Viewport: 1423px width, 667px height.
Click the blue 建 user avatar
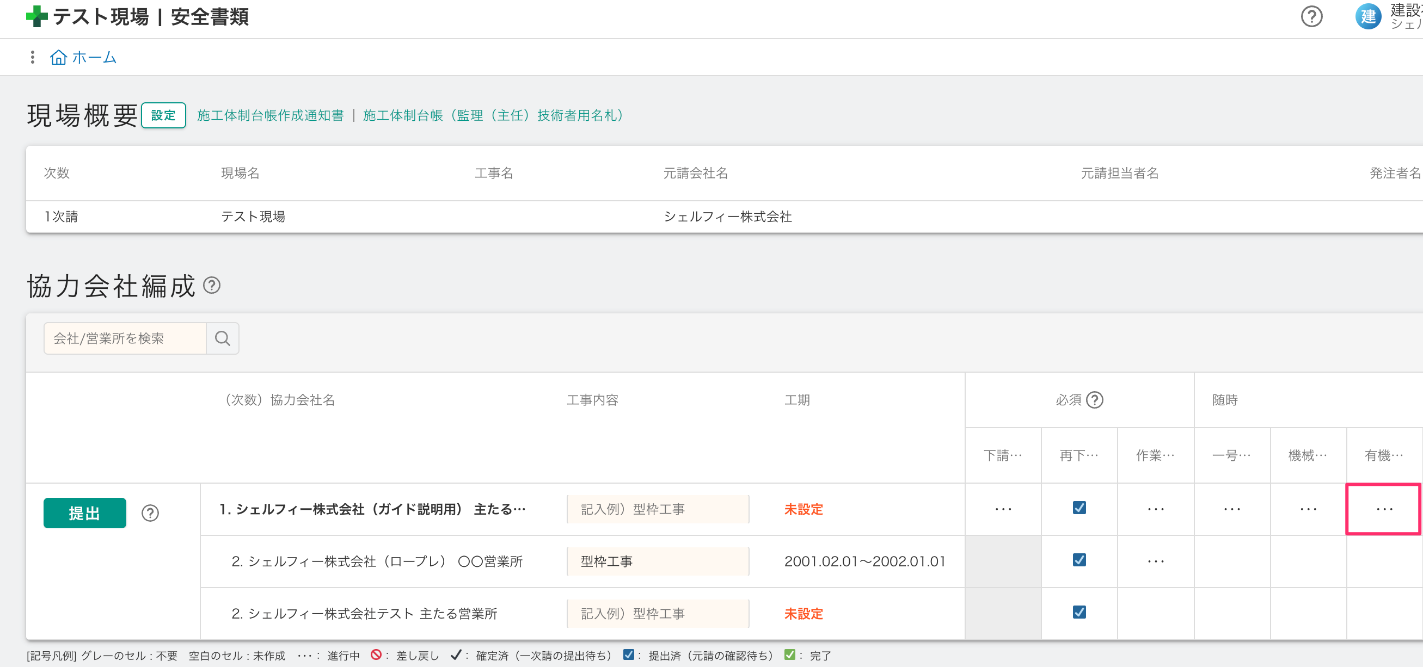point(1367,16)
